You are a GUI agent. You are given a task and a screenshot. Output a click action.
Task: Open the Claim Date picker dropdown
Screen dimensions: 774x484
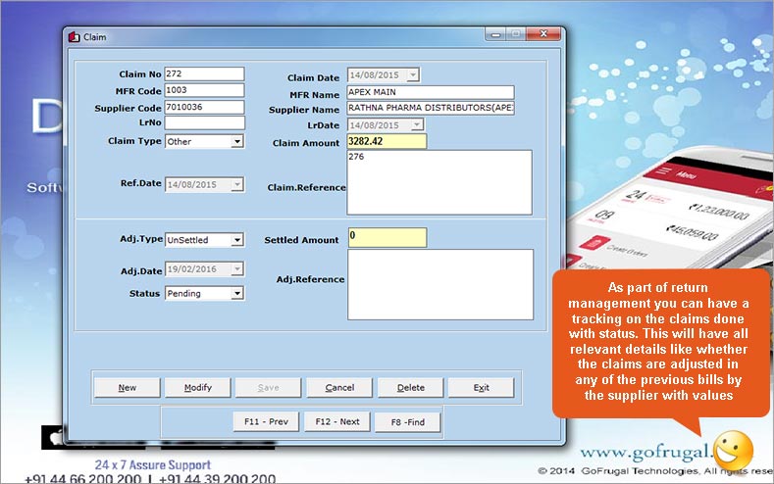pos(414,74)
